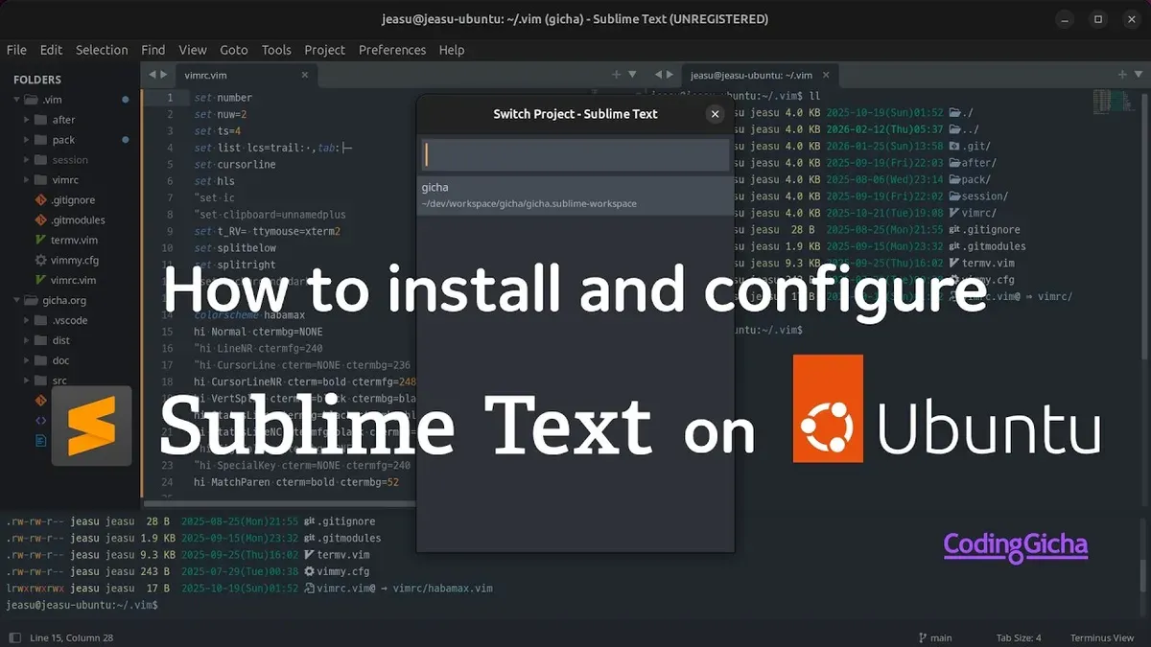The width and height of the screenshot is (1151, 647).
Task: Click the "set number" line in editor
Action: pyautogui.click(x=223, y=98)
